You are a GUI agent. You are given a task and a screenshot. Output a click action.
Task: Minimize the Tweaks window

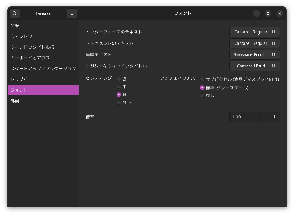[x=256, y=13]
